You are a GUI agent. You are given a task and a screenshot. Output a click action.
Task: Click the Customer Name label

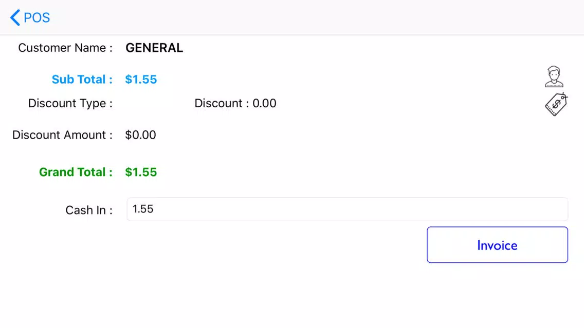click(65, 48)
